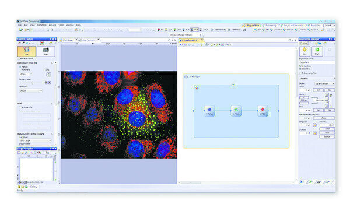Open the Live/Movie resolution dropdown
The width and height of the screenshot is (350, 211).
(x=35, y=140)
